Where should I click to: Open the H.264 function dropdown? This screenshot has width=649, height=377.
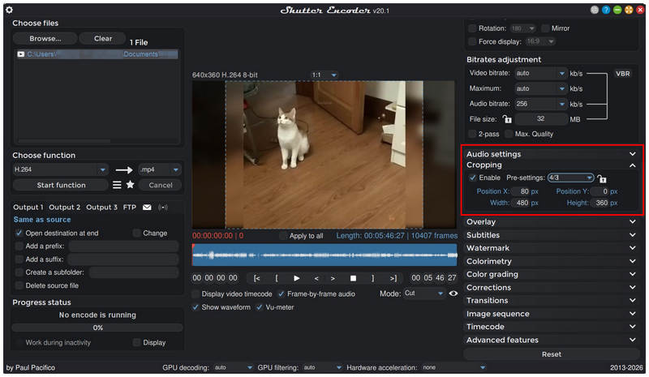[60, 169]
